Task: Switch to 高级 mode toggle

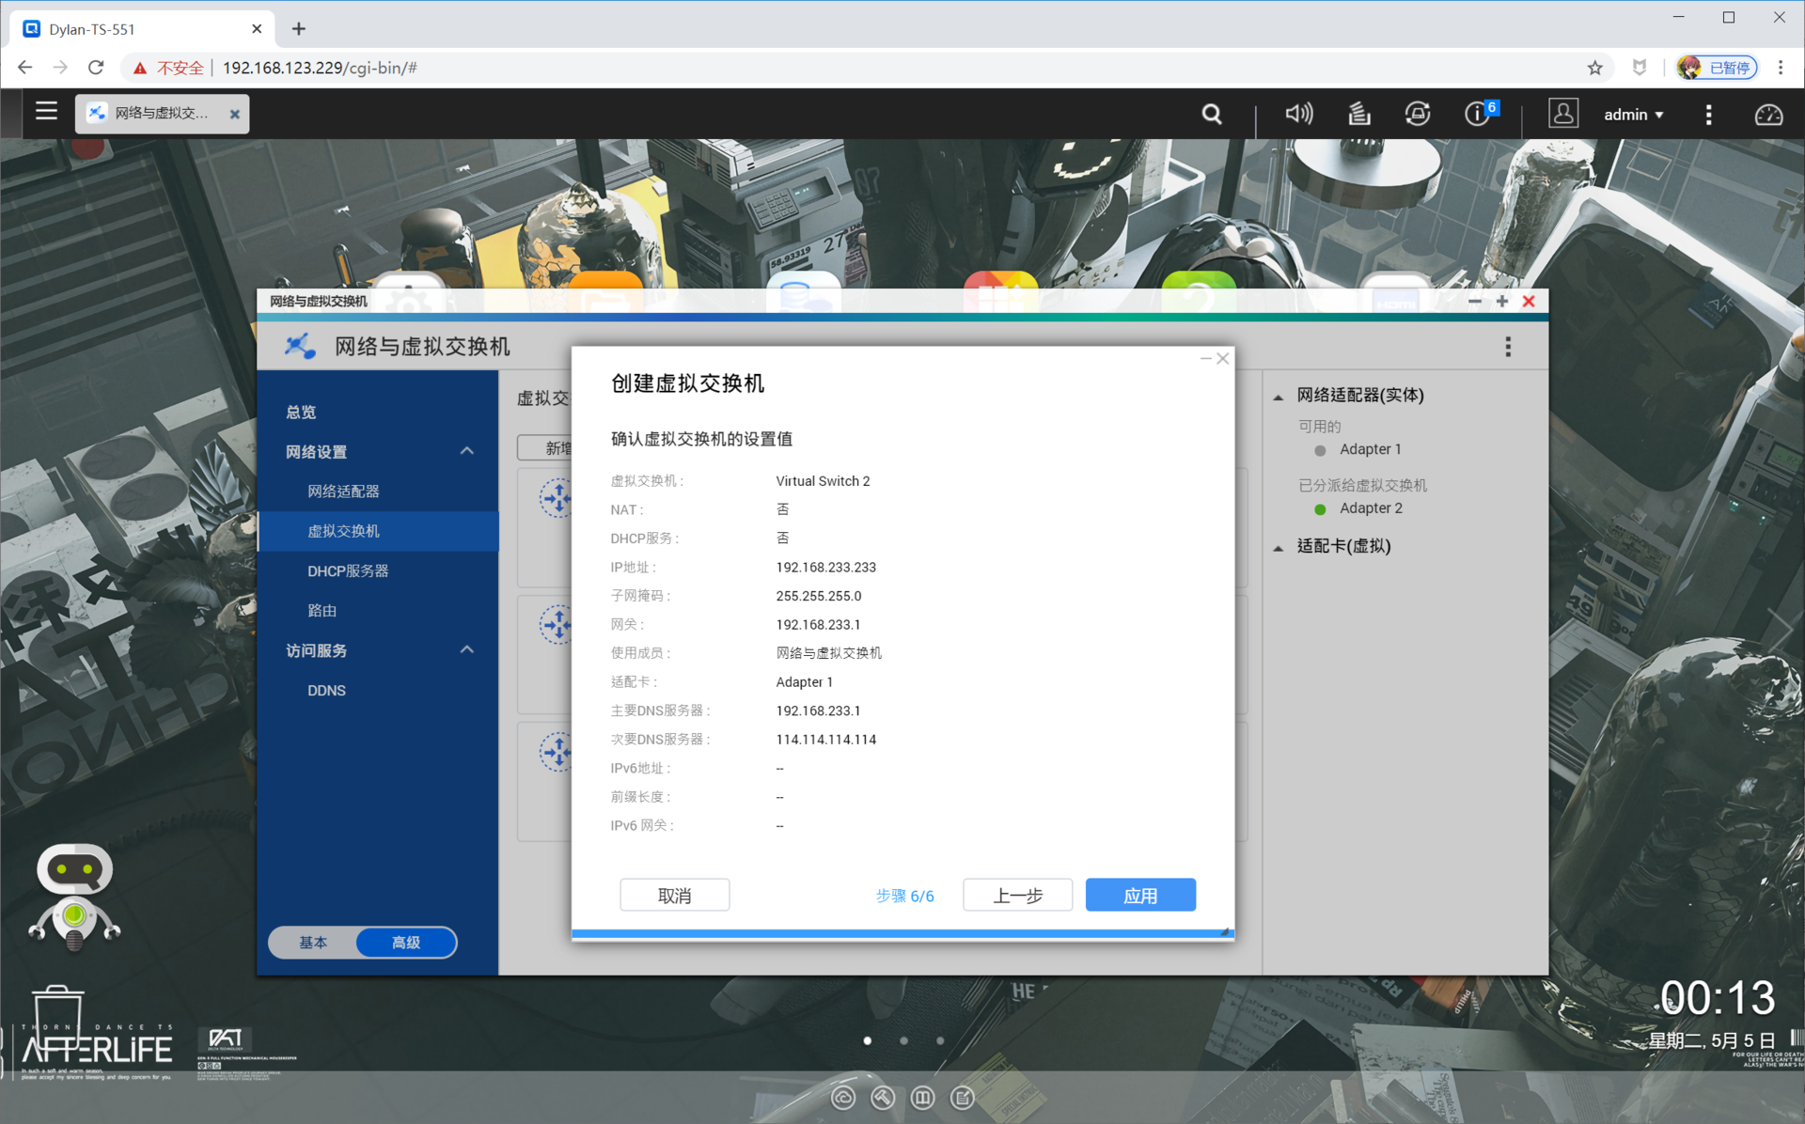Action: point(406,942)
